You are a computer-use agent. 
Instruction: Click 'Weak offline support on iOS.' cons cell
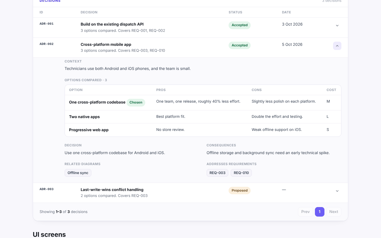[277, 130]
